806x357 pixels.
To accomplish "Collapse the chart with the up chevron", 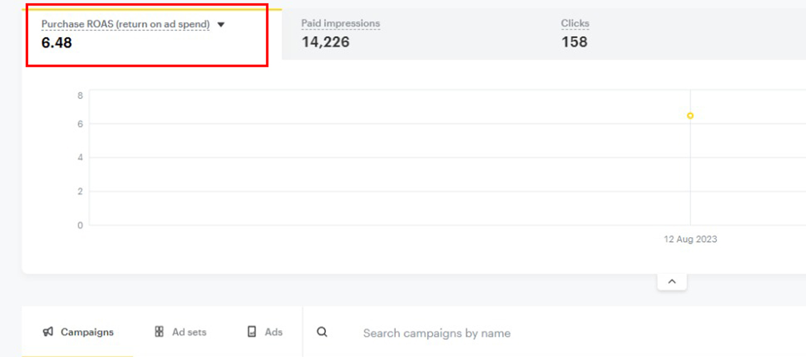I will click(672, 281).
